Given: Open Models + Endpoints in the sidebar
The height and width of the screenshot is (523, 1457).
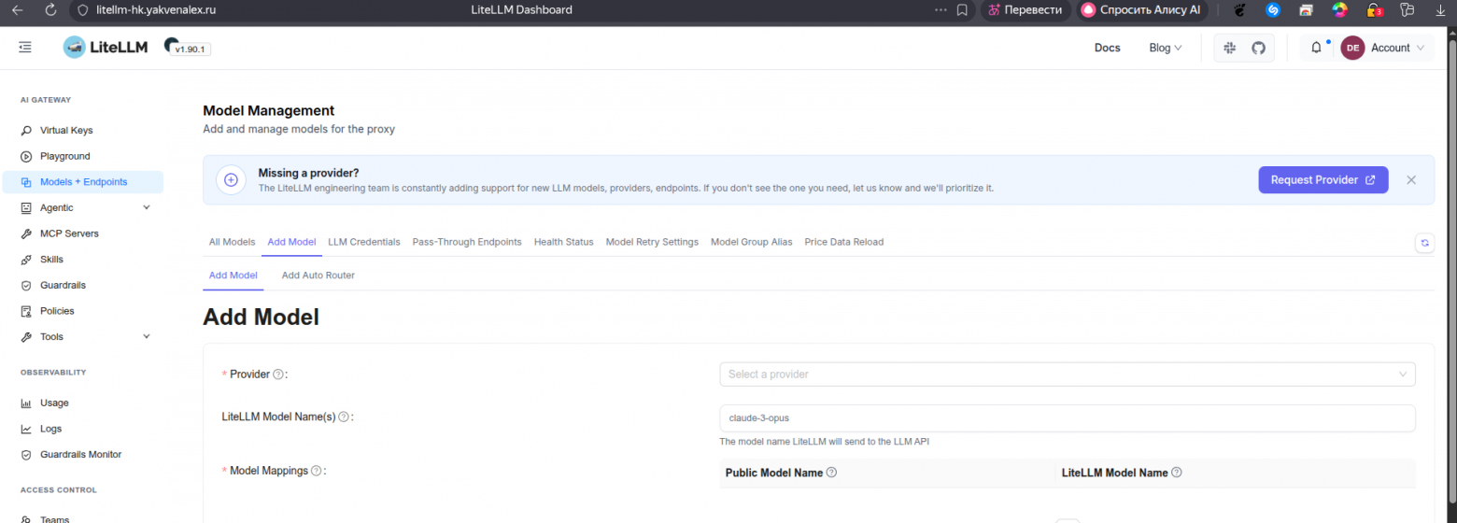Looking at the screenshot, I should tap(82, 182).
